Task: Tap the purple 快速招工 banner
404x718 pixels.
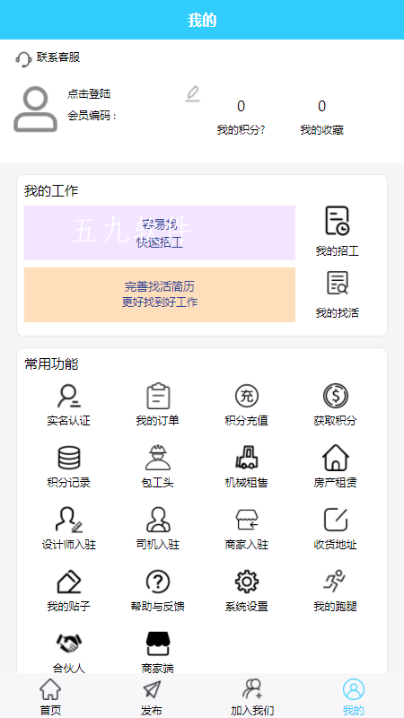Action: point(160,232)
